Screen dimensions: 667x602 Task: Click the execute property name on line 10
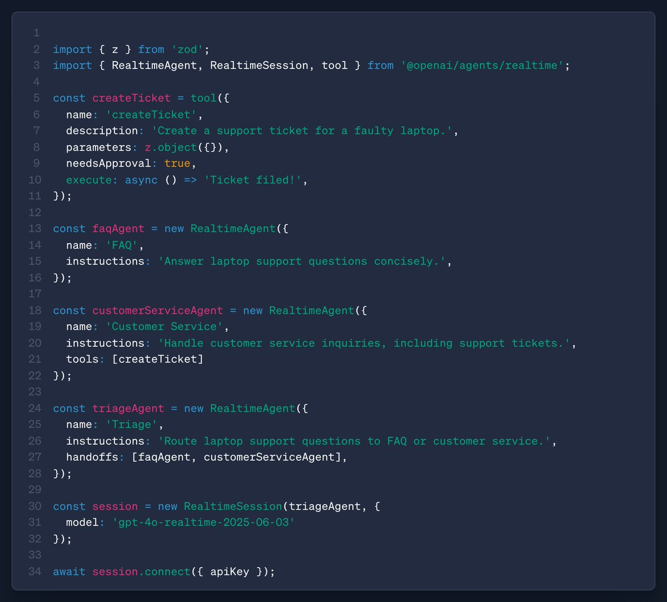(x=89, y=180)
